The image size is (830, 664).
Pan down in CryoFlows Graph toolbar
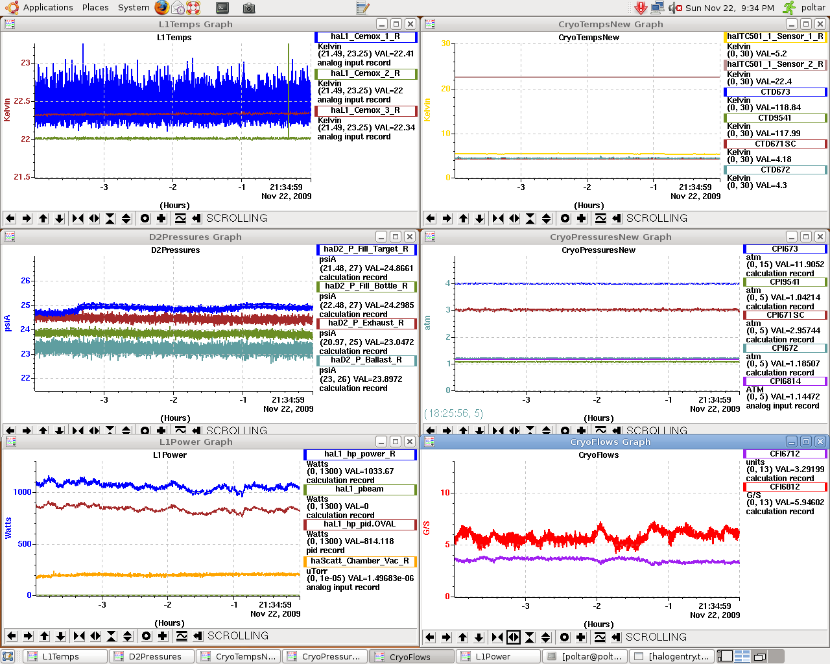point(479,637)
